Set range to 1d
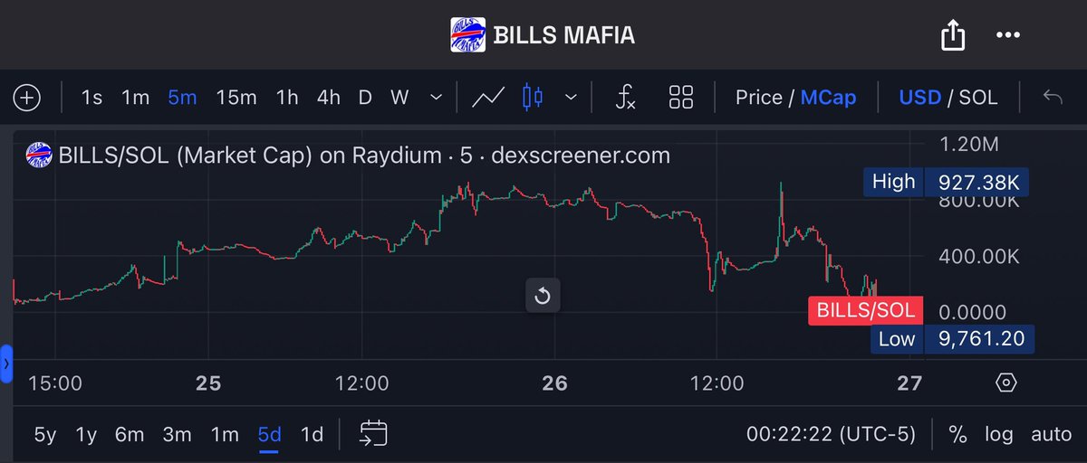 coord(312,435)
